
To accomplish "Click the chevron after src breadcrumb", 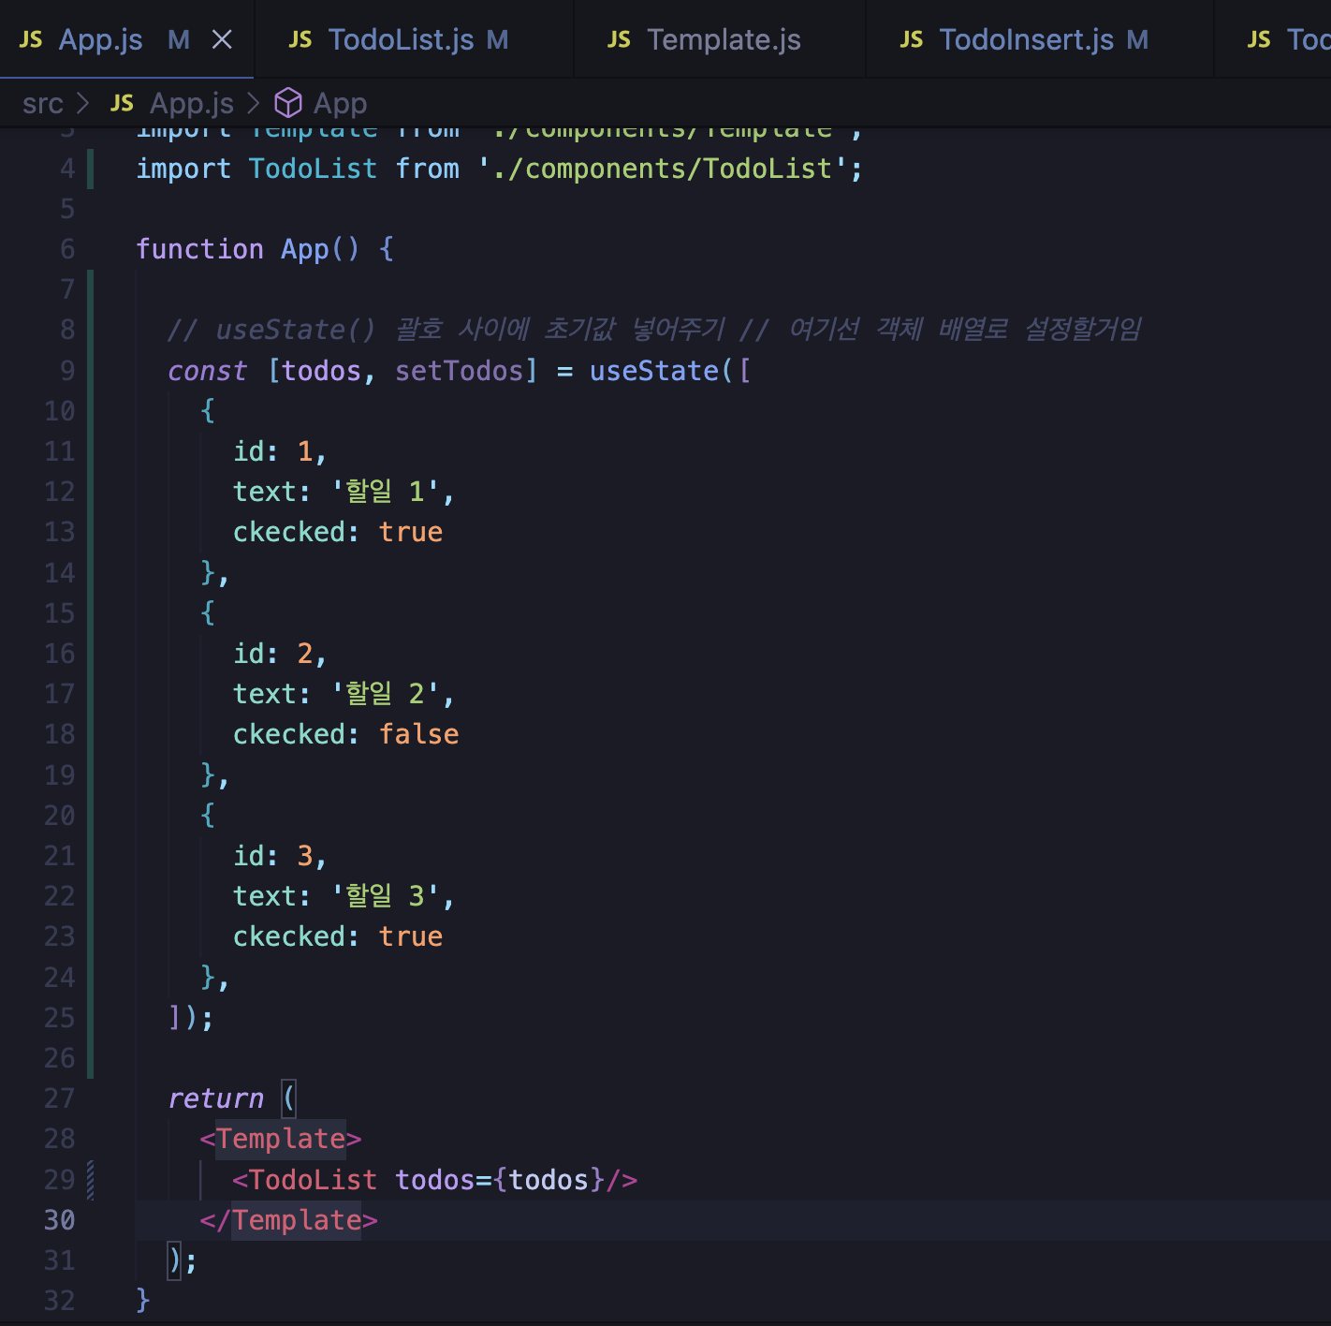I will click(83, 103).
